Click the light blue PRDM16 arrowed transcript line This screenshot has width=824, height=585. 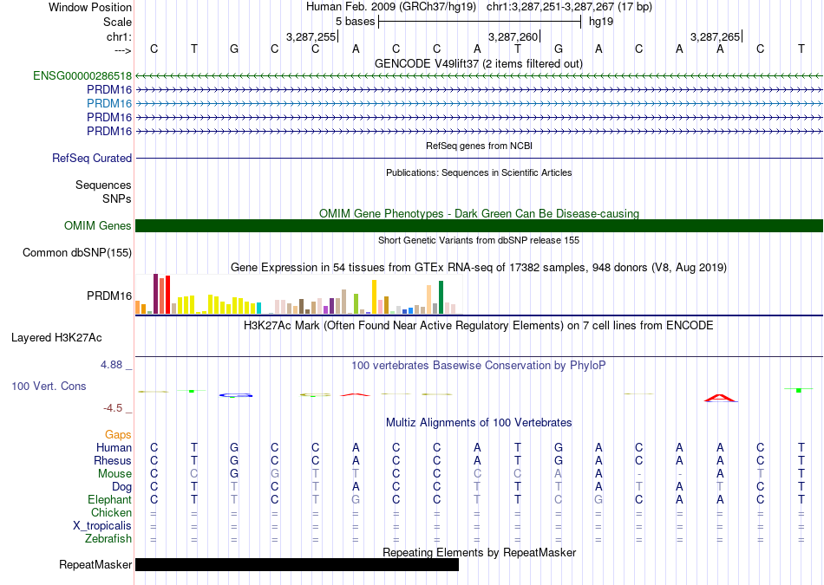tap(480, 103)
